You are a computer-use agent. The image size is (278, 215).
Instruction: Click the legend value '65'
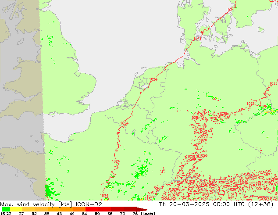coord(110,213)
